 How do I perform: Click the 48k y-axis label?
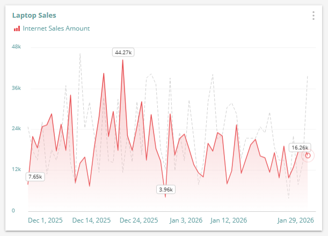[16, 47]
